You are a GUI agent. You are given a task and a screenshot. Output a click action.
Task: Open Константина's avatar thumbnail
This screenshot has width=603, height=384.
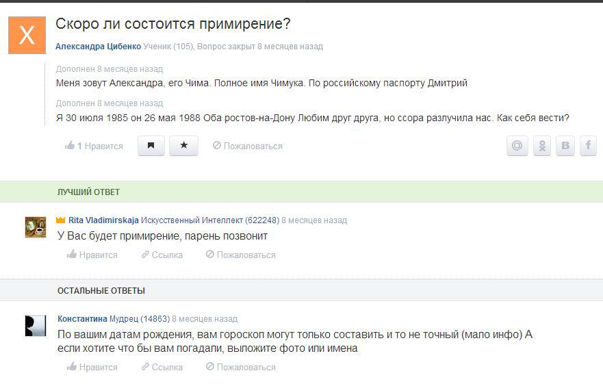[36, 325]
